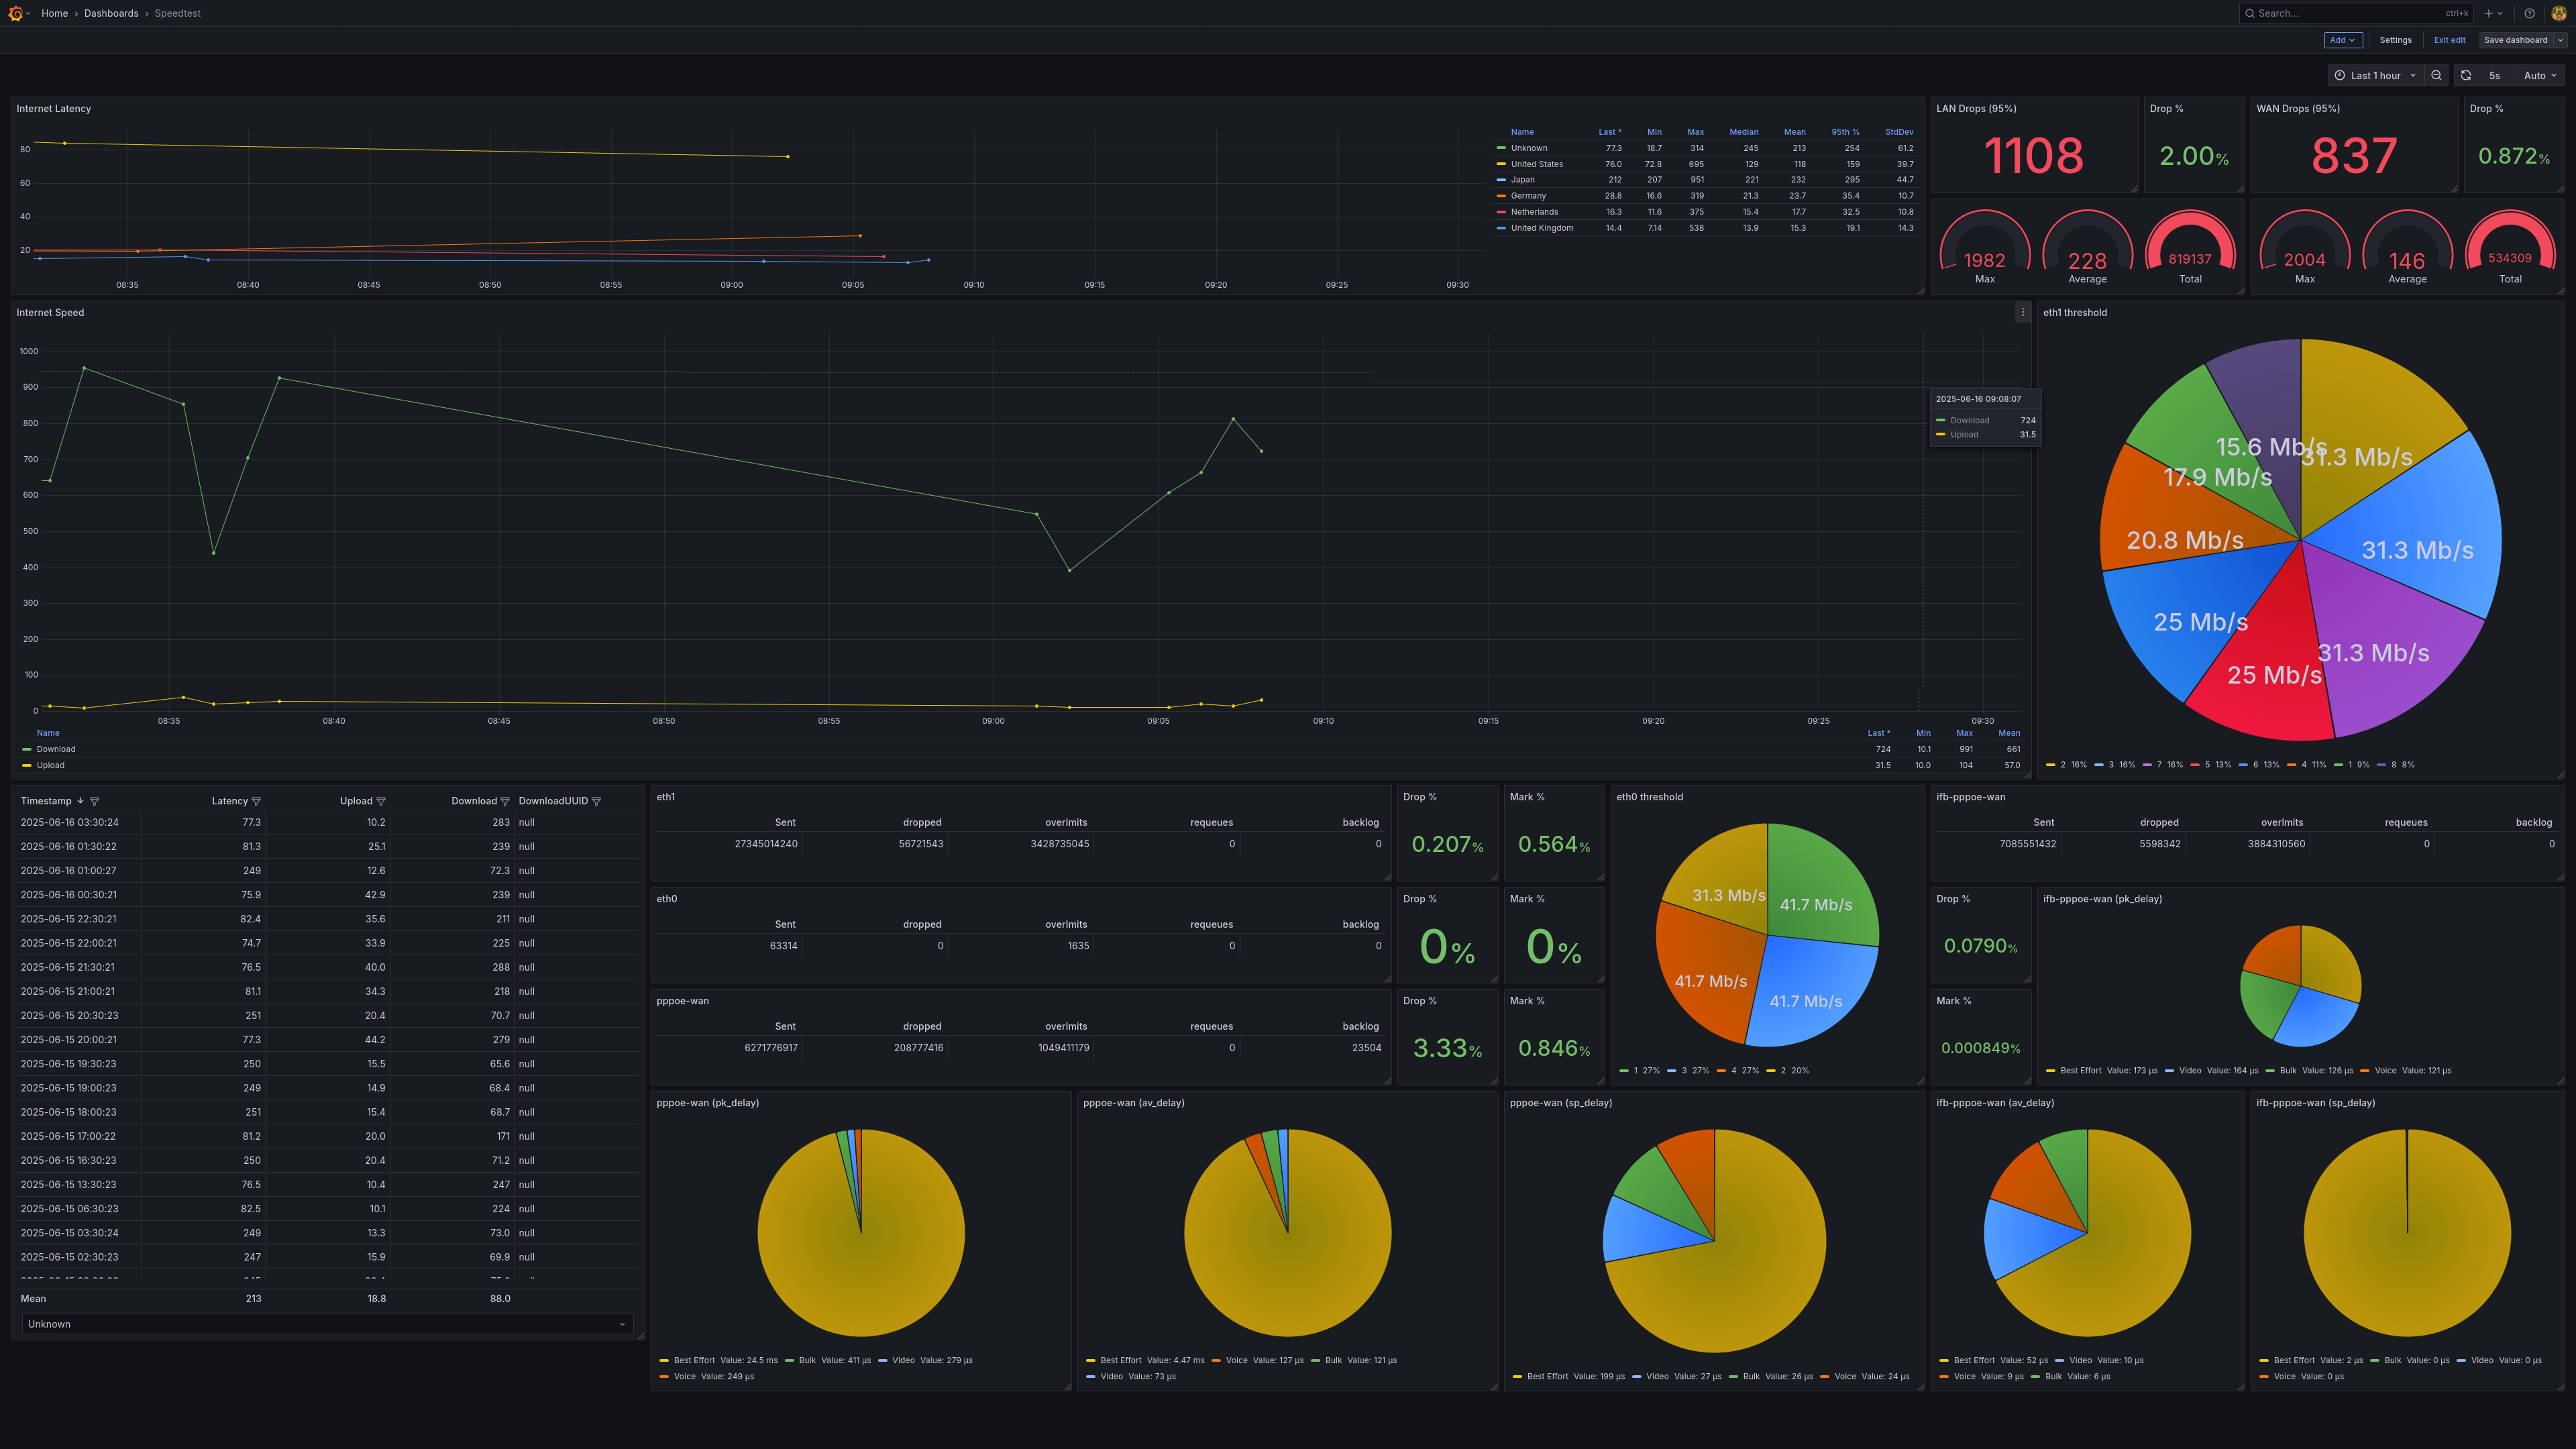Click the Timestamp column filter icon

(x=95, y=801)
